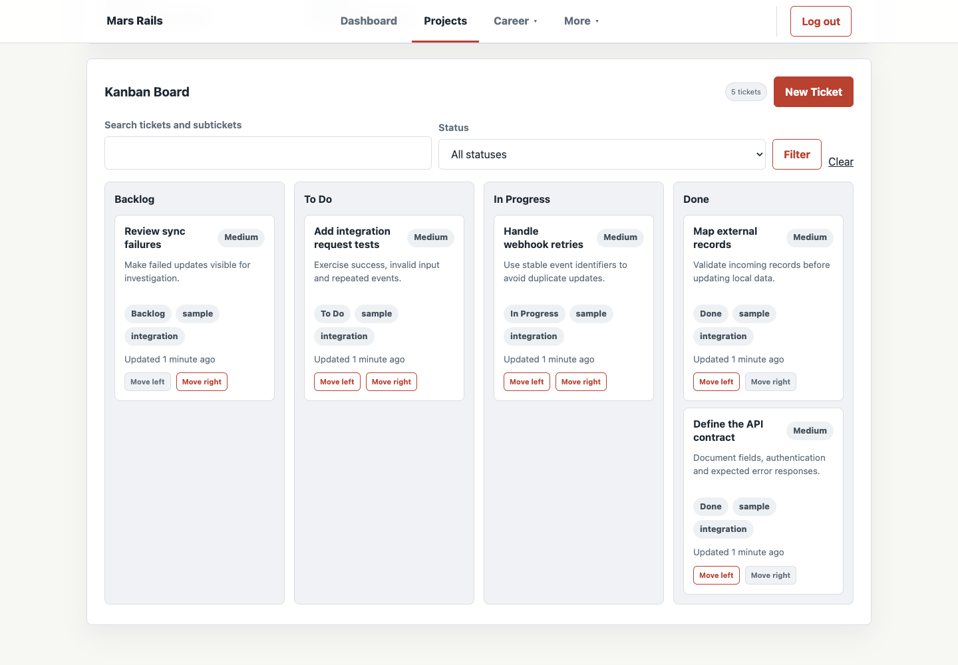Focus the ticket search input field

tap(268, 153)
